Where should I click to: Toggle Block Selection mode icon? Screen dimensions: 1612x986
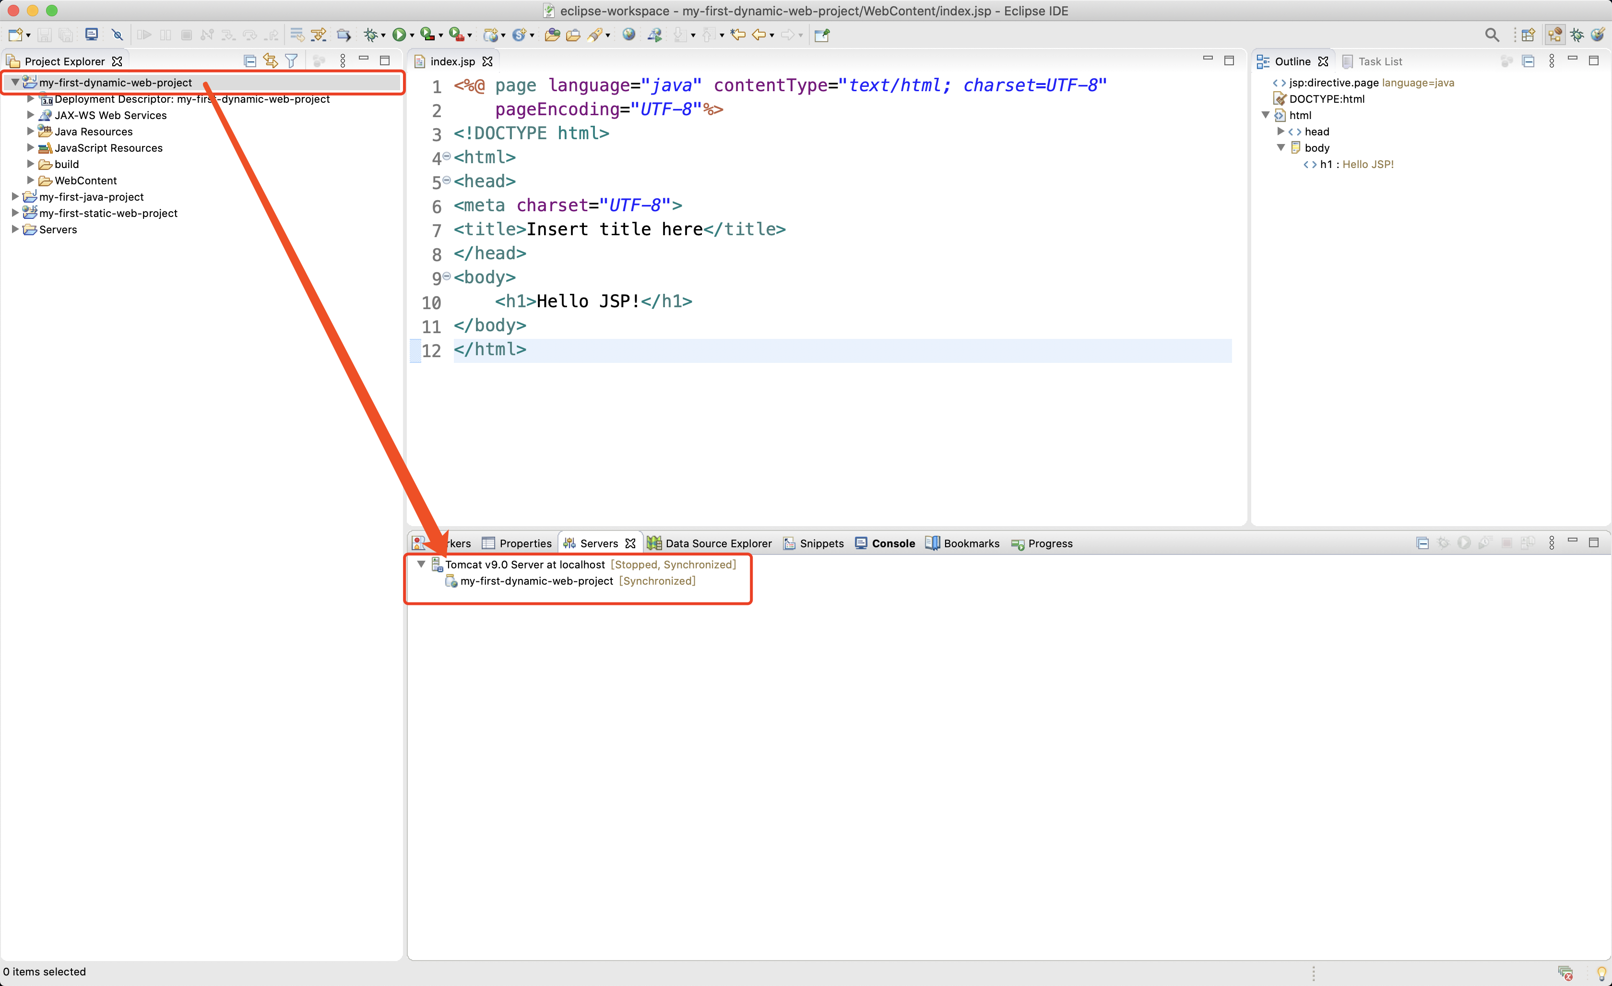(319, 35)
